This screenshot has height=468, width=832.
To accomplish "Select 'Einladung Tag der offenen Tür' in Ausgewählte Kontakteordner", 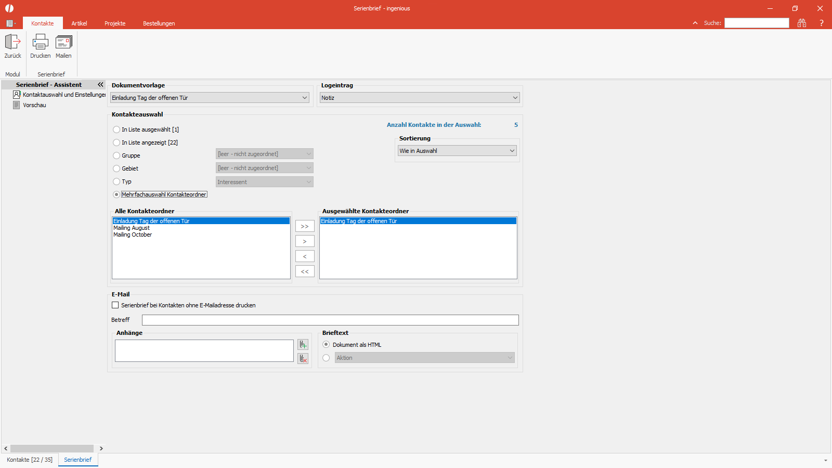I will [418, 221].
